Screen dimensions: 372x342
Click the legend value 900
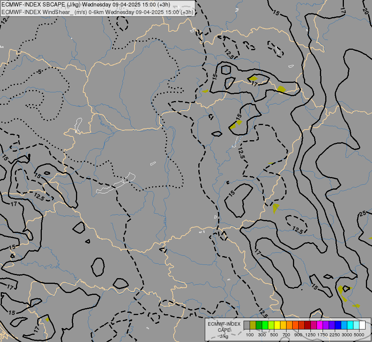click(298, 335)
